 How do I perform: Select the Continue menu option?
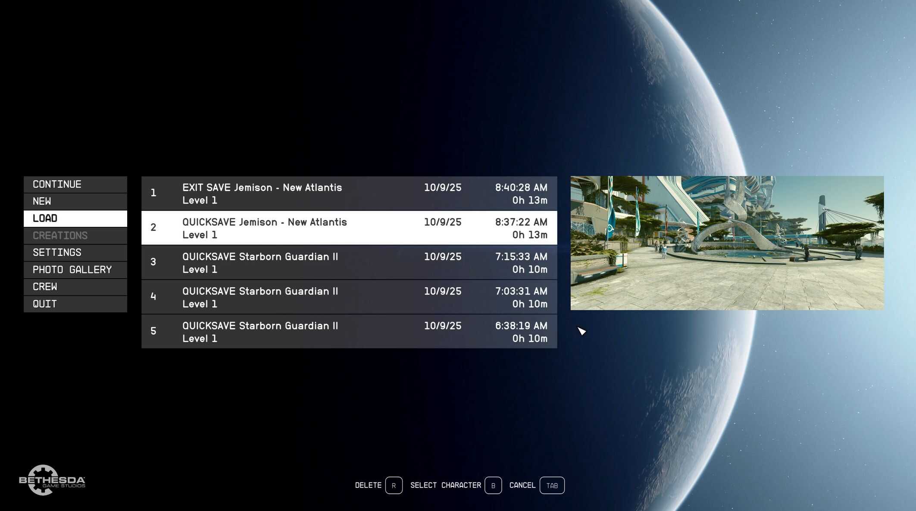point(75,184)
